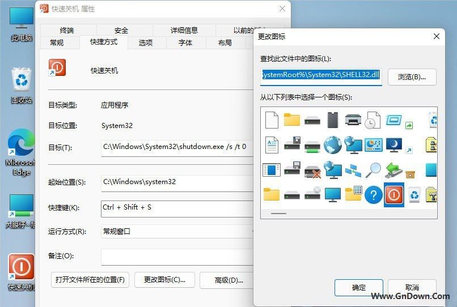This screenshot has width=457, height=307.
Task: Select the networked computers icon
Action: click(353, 170)
